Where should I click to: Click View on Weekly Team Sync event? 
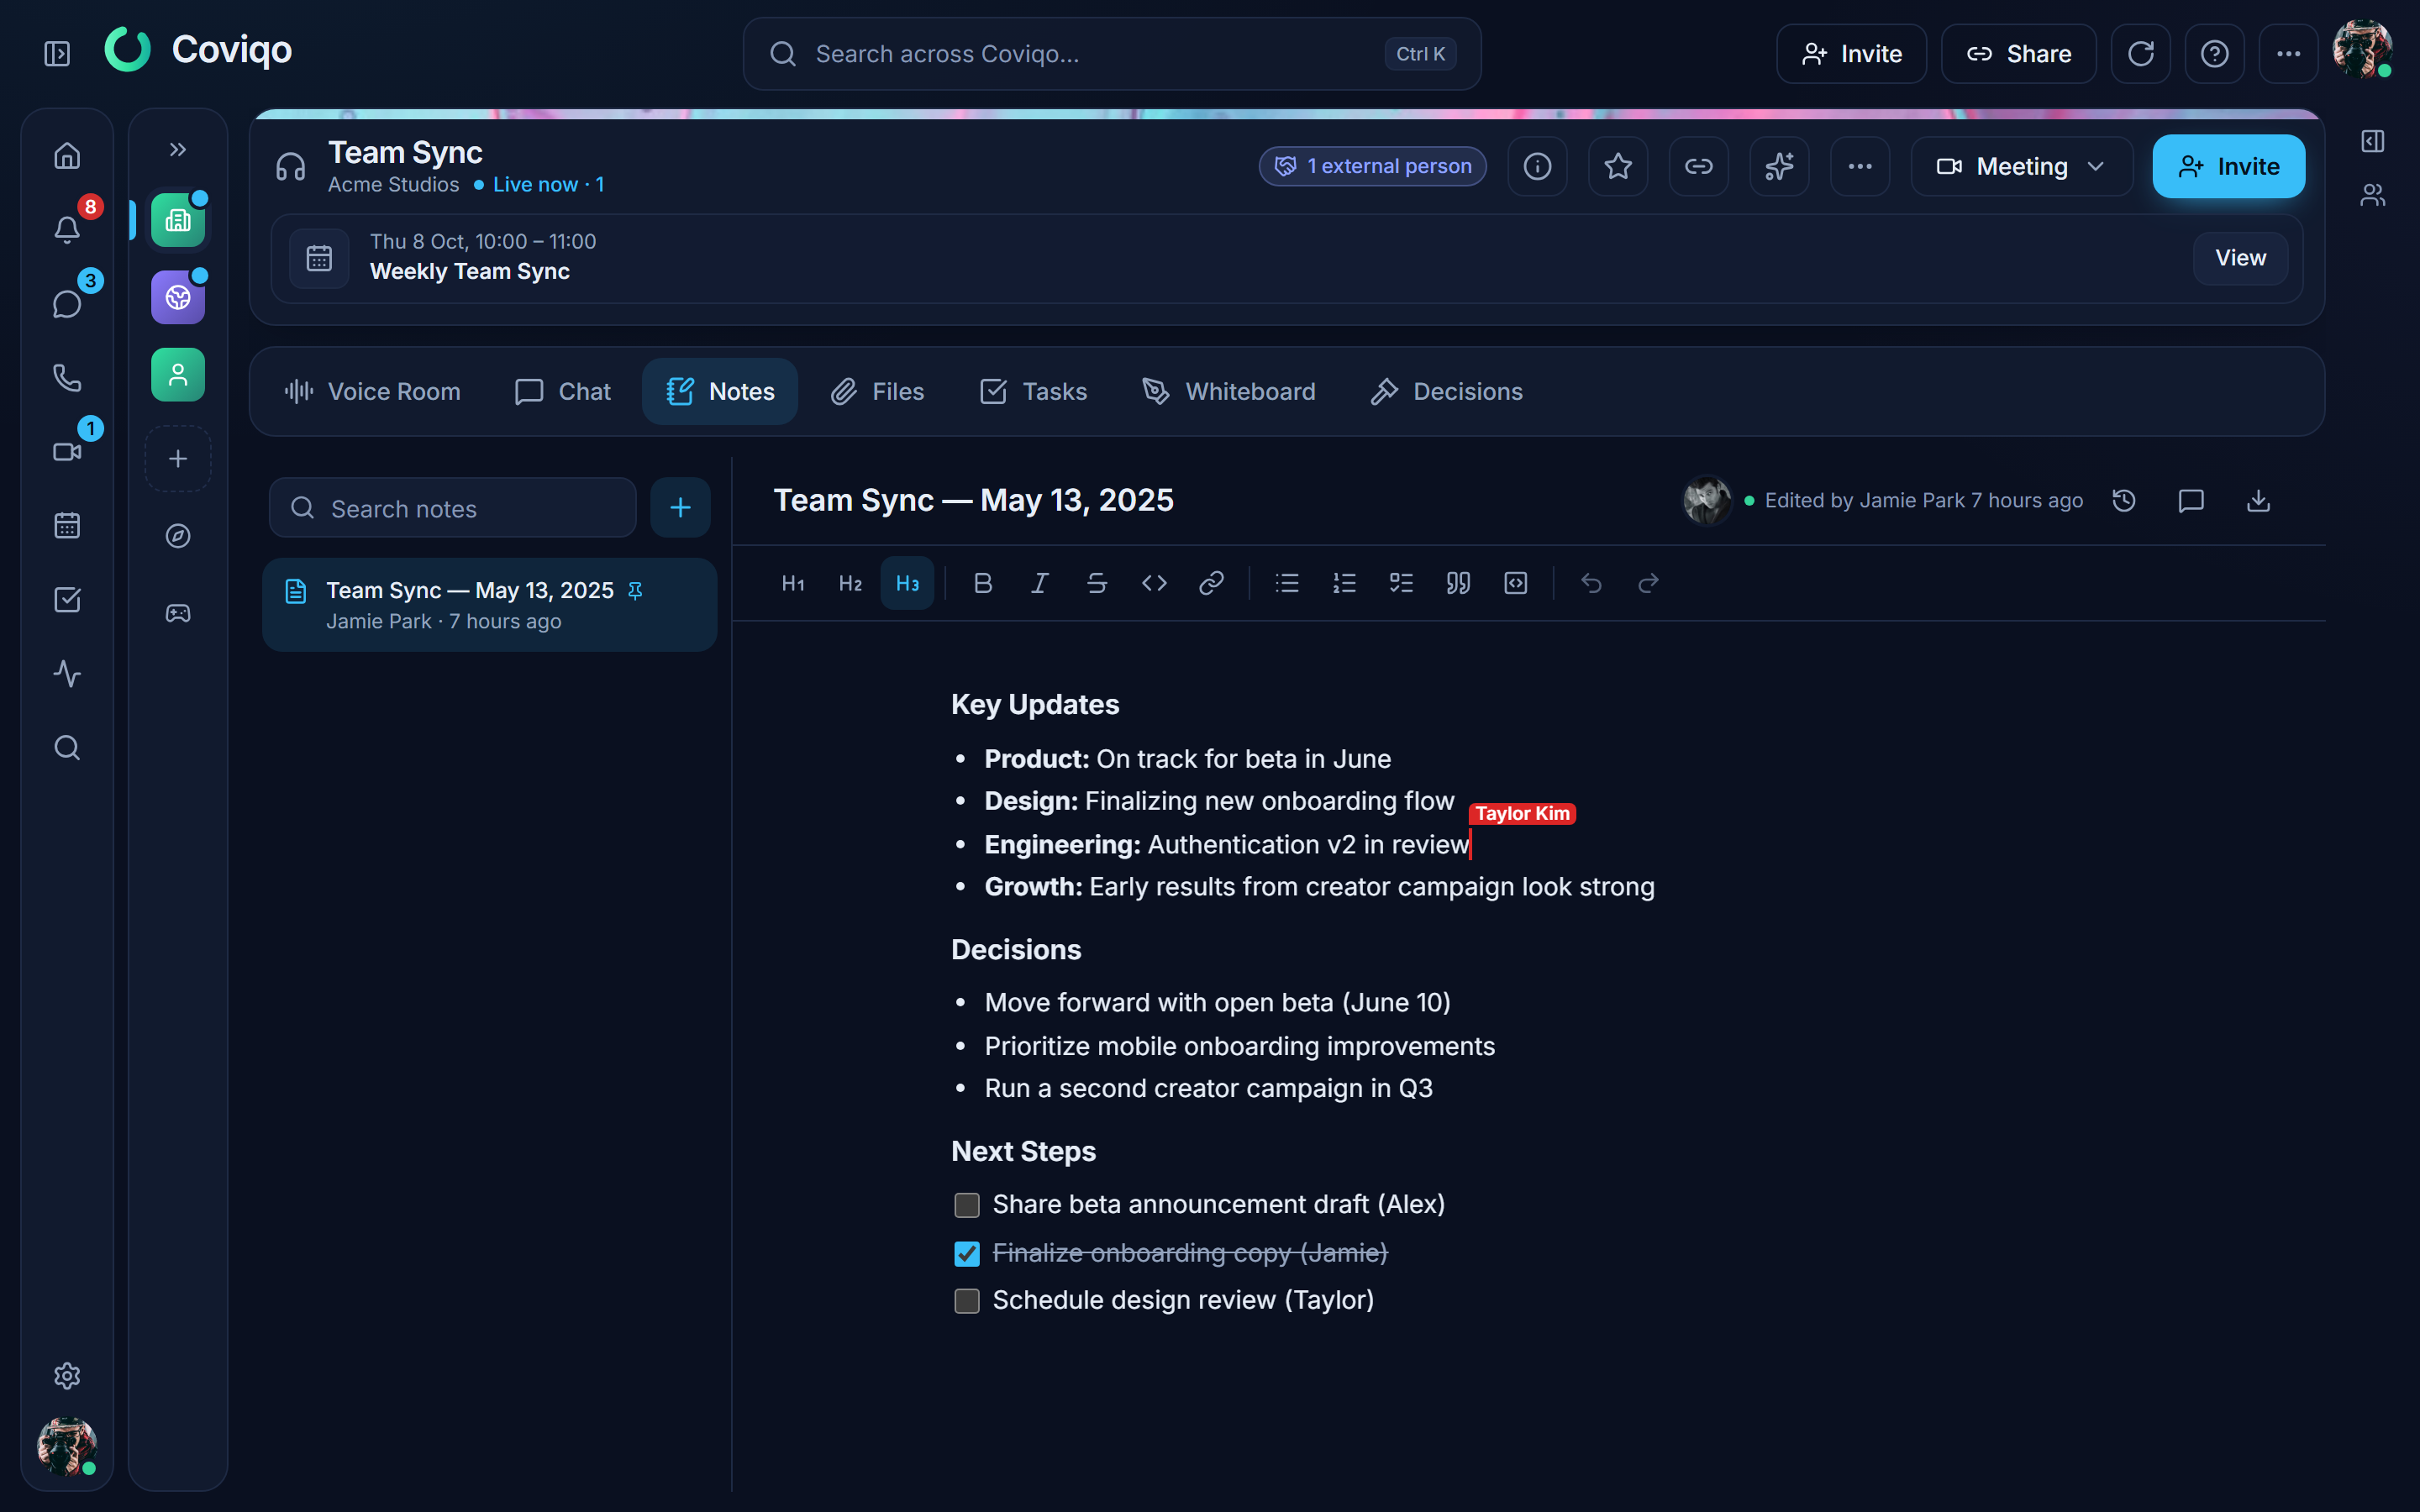click(x=2240, y=258)
